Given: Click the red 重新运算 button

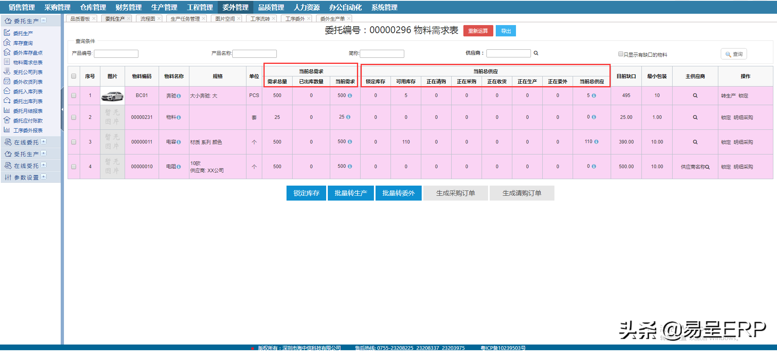Looking at the screenshot, I should click(x=478, y=31).
